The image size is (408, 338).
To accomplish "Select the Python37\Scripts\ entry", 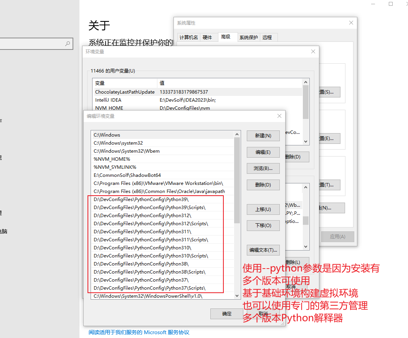I will click(163, 288).
